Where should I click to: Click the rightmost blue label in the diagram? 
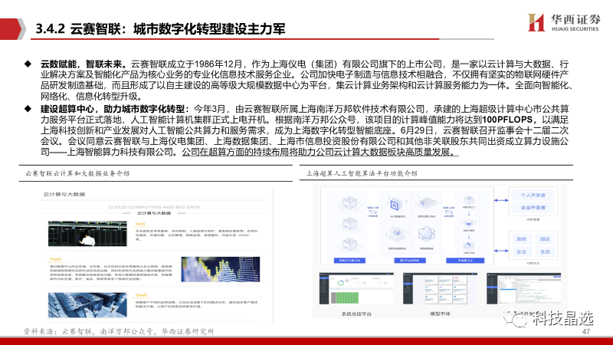click(465, 260)
